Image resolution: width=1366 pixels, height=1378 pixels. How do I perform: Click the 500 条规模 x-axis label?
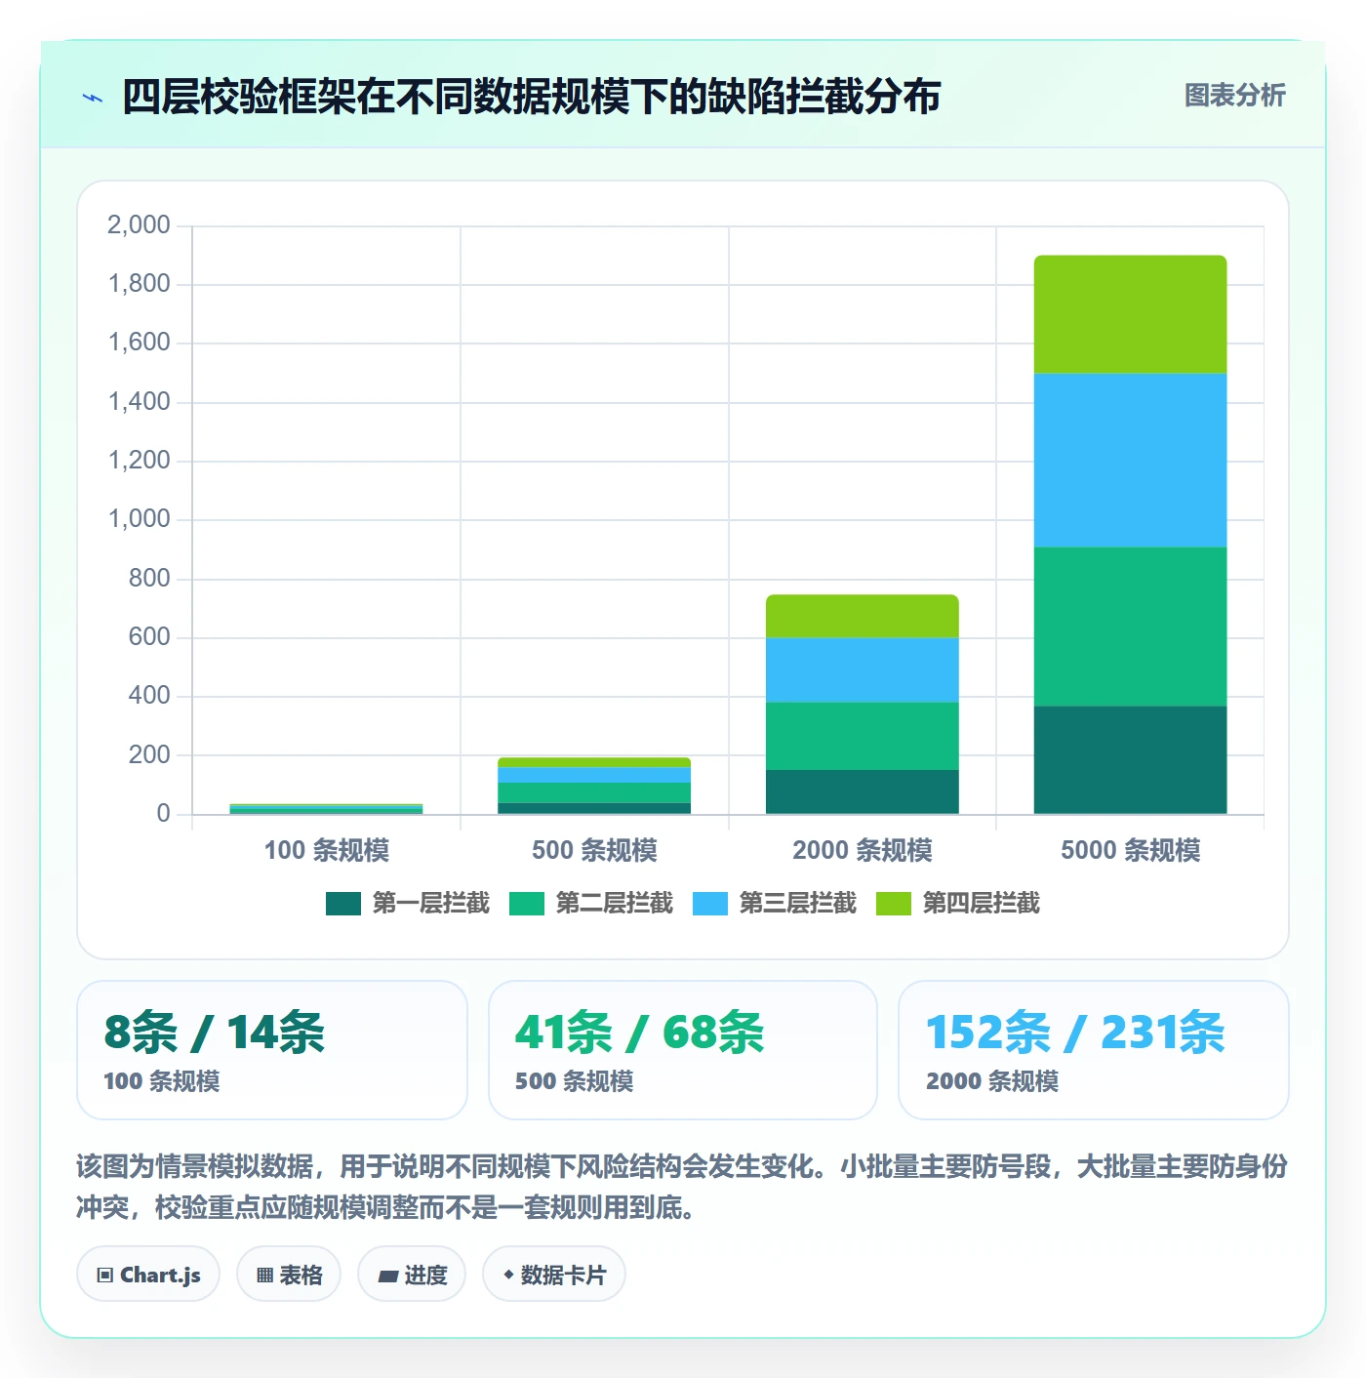pos(594,850)
